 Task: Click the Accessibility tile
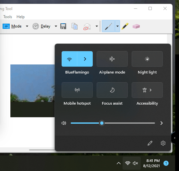tap(147, 90)
